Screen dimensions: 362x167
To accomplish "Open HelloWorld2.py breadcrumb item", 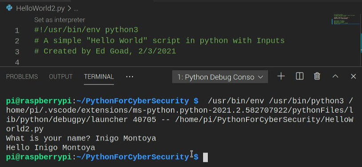I will click(x=40, y=9).
